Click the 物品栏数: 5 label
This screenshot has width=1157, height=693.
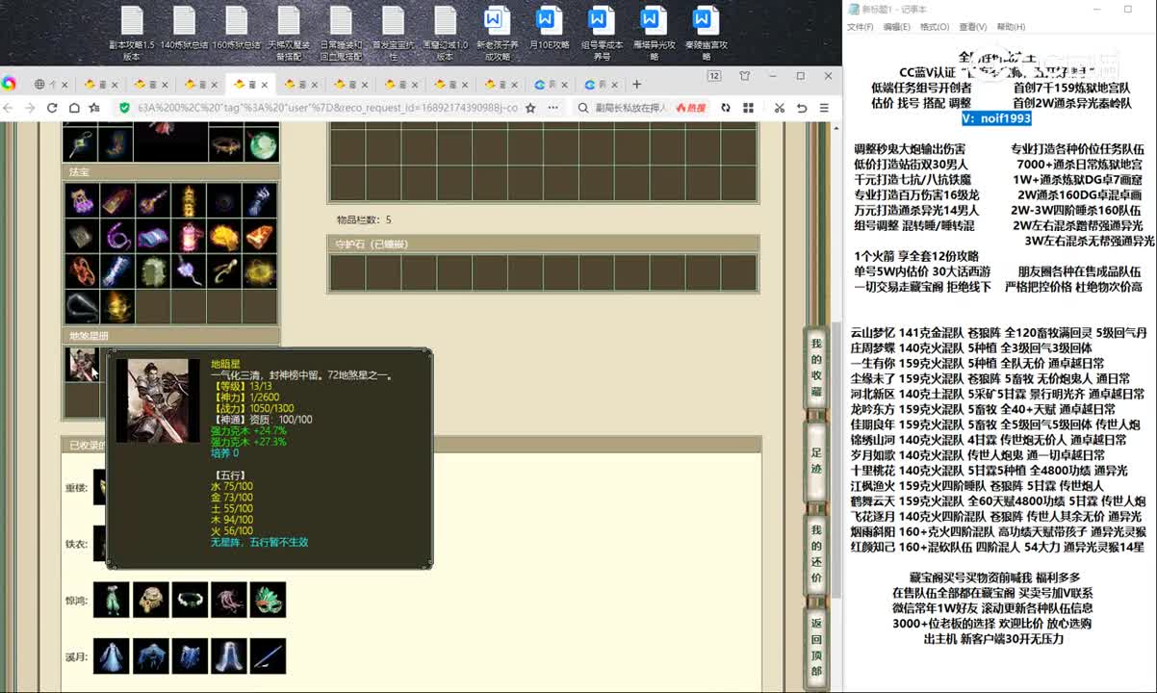364,219
